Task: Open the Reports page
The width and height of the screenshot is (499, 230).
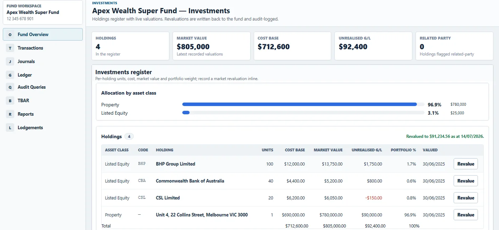Action: pos(43,114)
